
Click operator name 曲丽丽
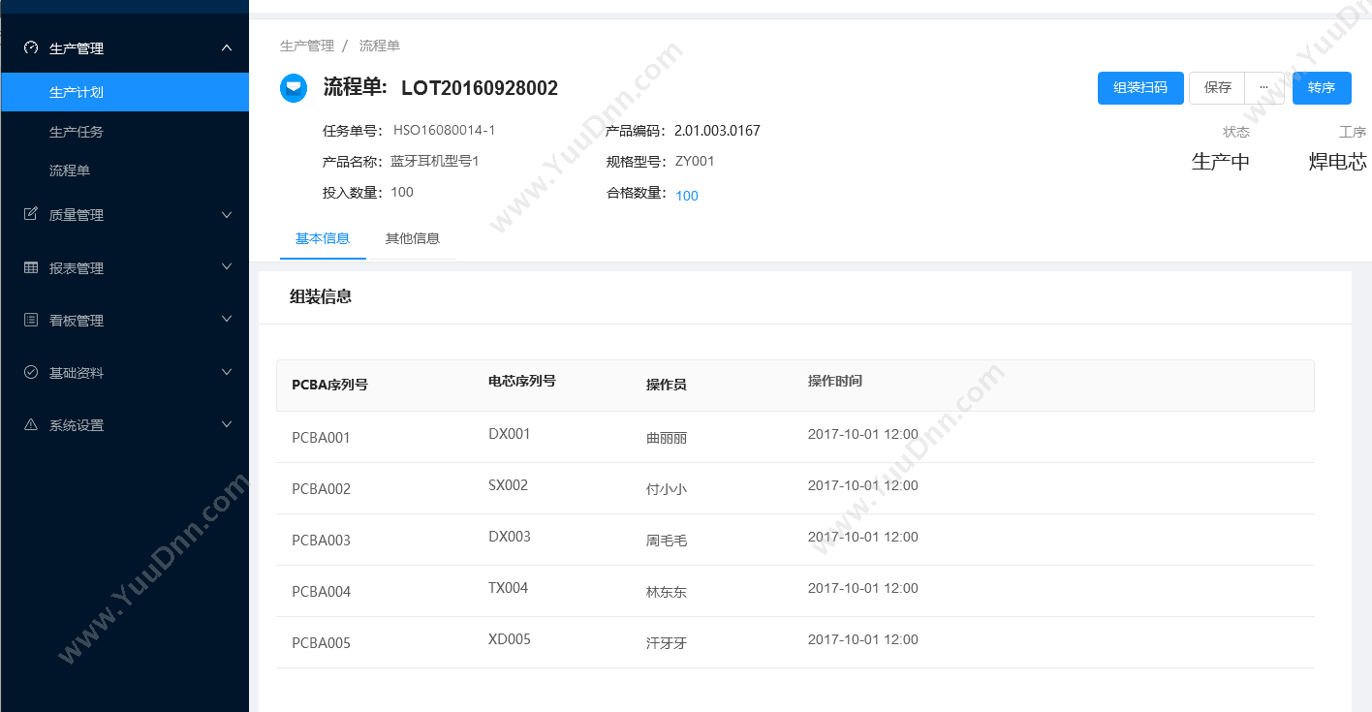click(x=667, y=438)
